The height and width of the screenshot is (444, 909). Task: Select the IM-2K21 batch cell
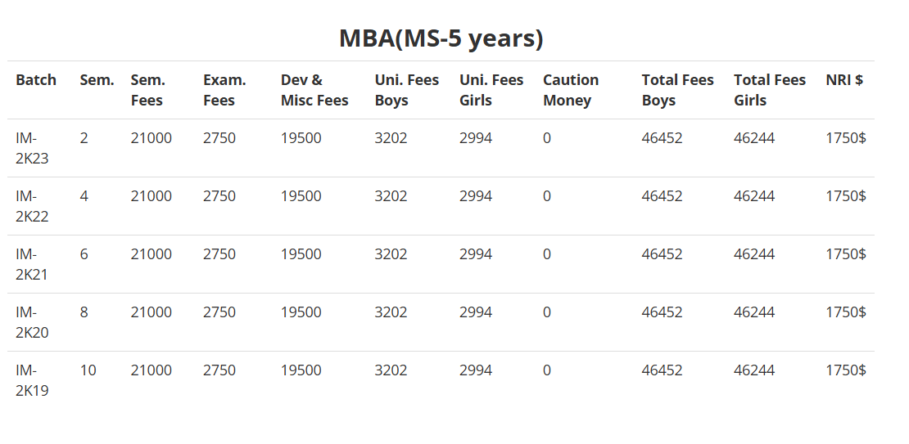(x=32, y=264)
